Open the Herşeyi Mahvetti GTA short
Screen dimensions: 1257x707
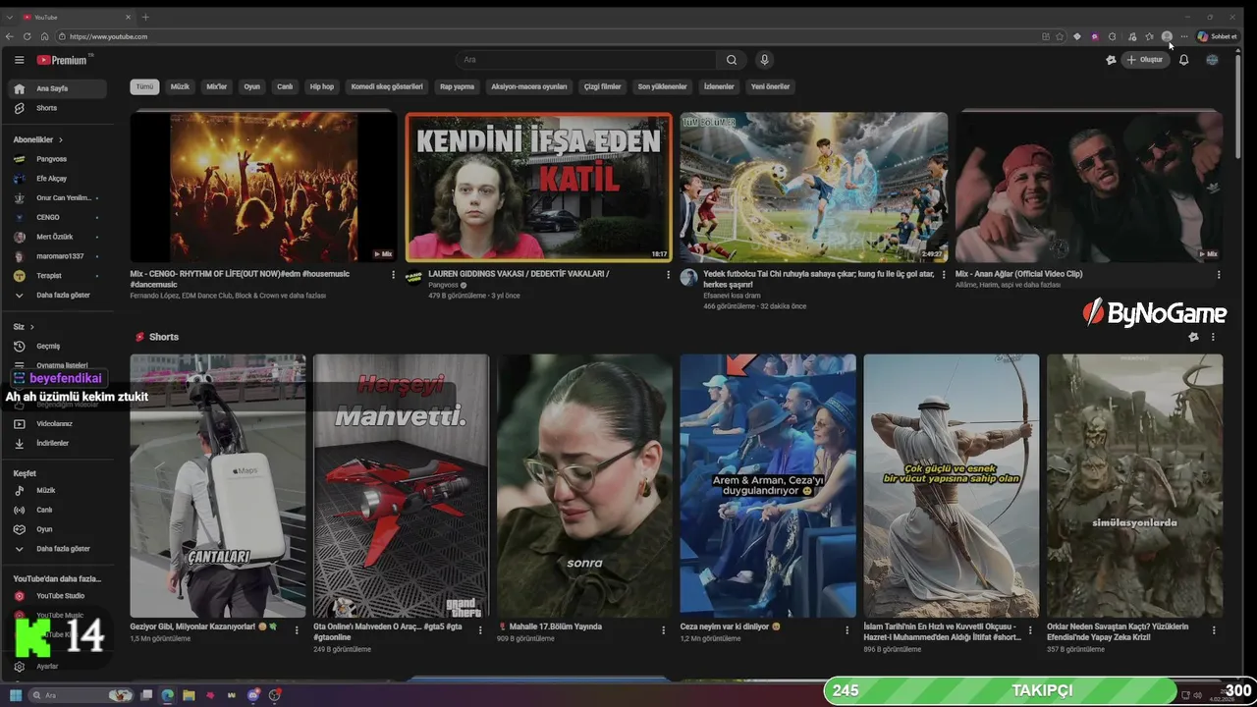coord(401,485)
